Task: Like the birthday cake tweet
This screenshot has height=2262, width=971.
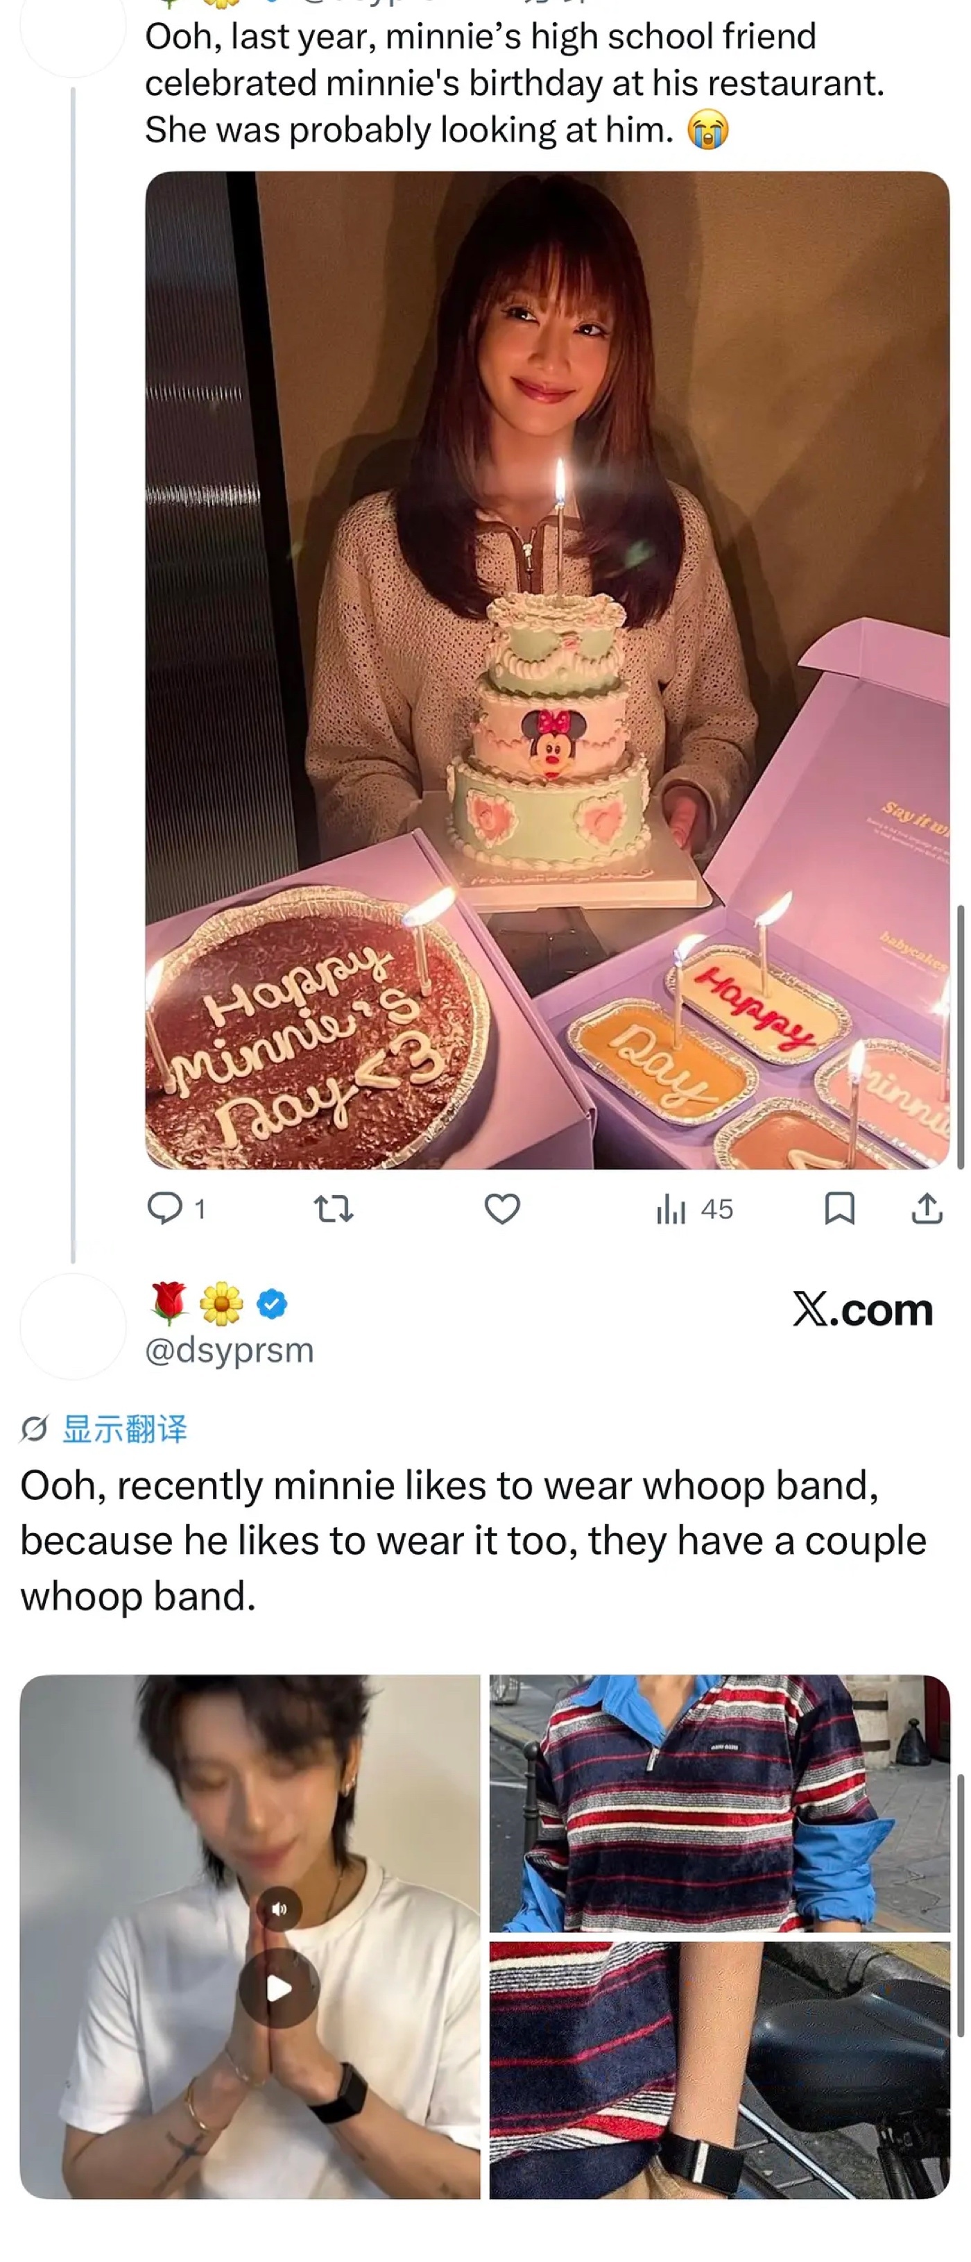Action: (x=501, y=1209)
